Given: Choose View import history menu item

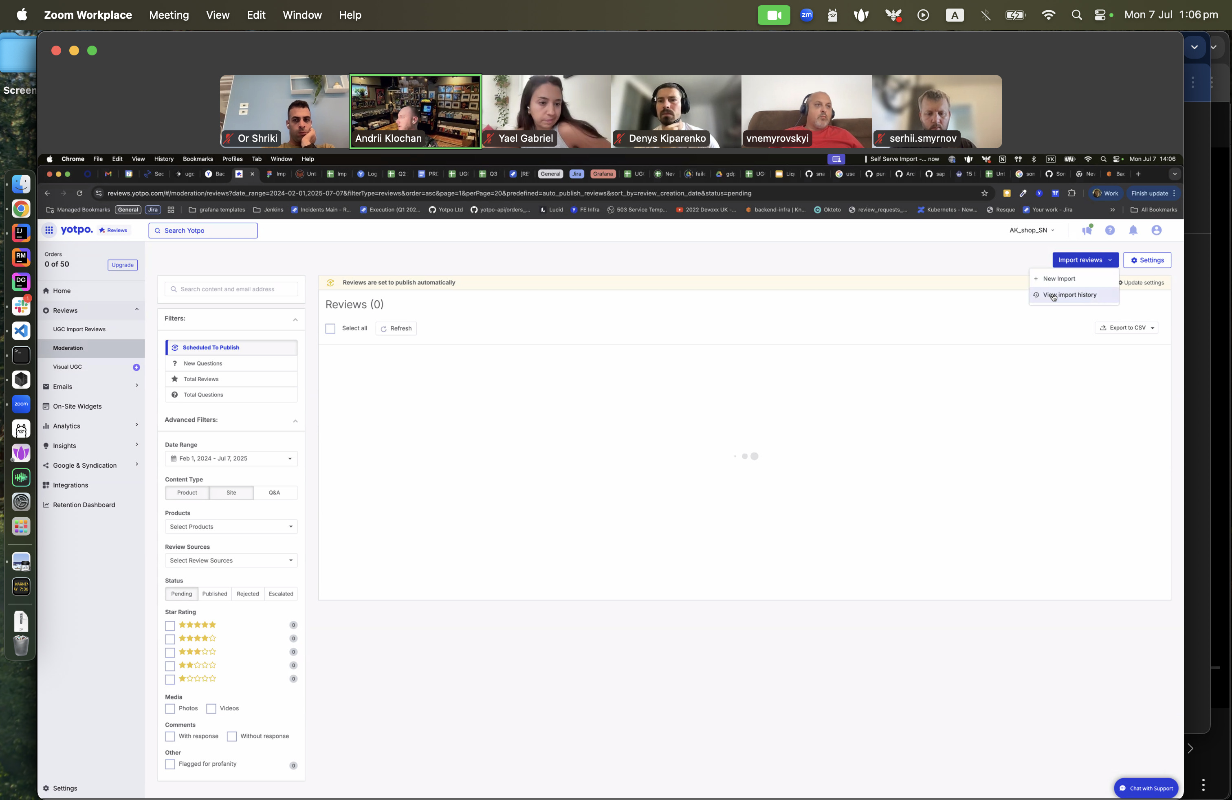Looking at the screenshot, I should 1074,295.
